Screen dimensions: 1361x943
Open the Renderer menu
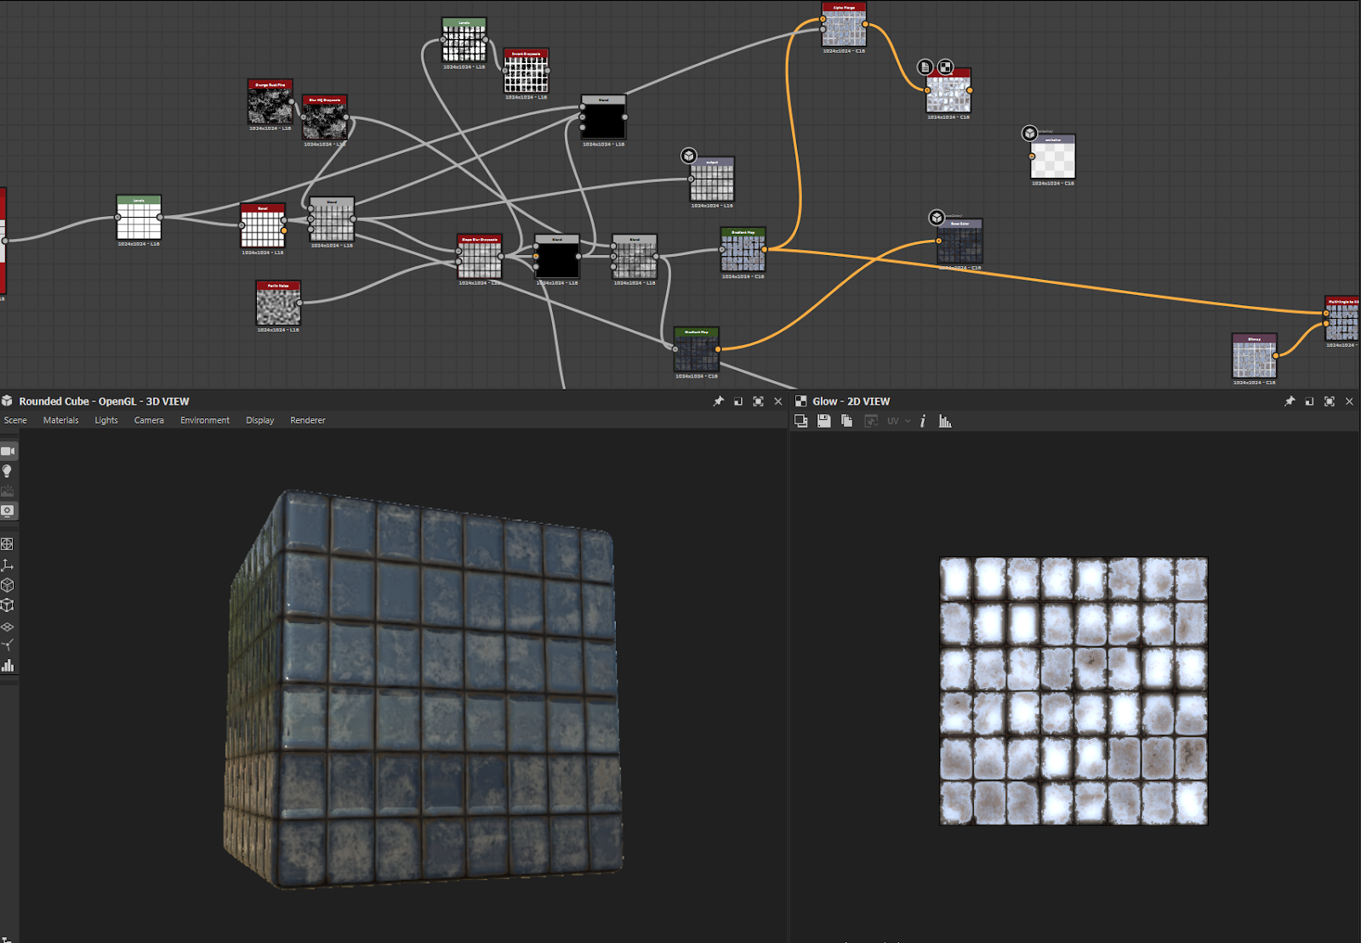click(308, 420)
